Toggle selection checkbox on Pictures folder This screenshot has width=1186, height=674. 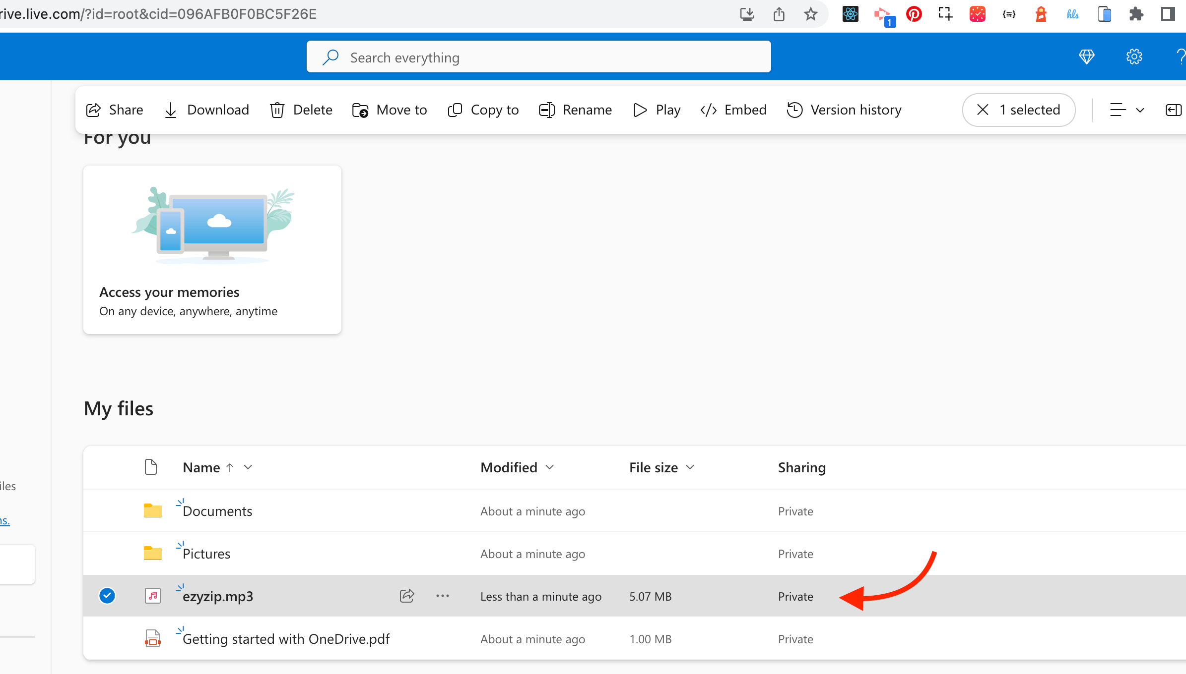click(x=107, y=553)
